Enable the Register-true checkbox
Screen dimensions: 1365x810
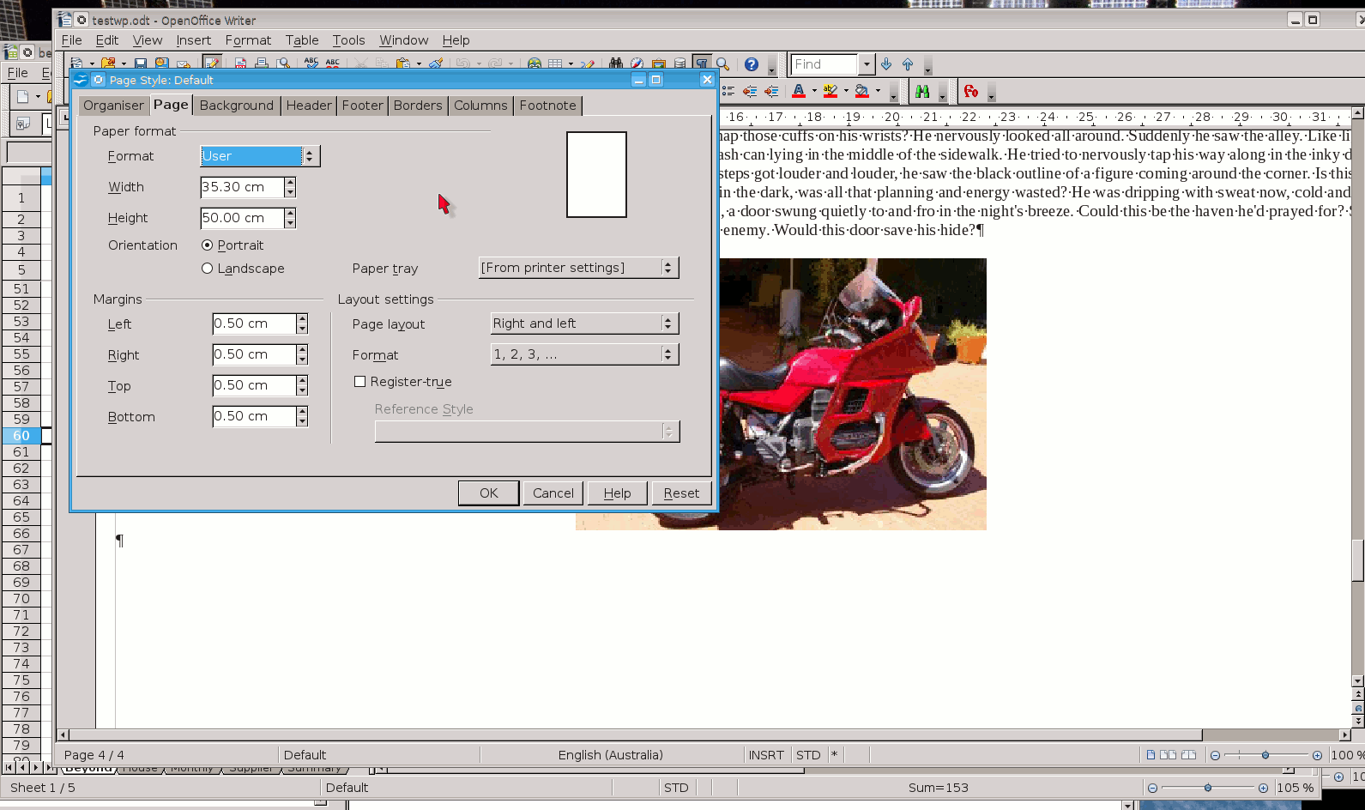point(360,382)
